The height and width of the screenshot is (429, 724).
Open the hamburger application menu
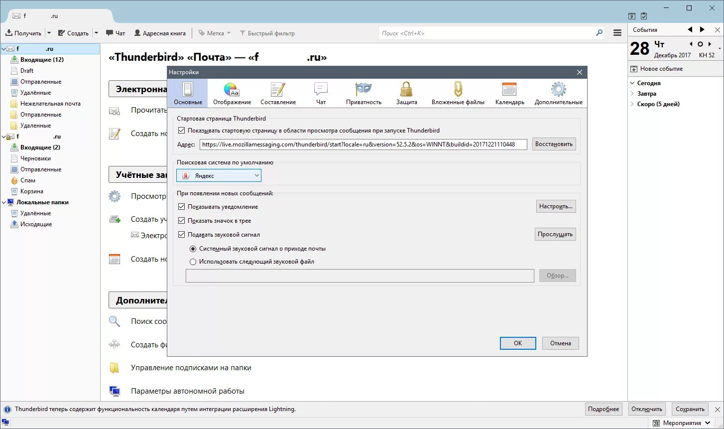tap(617, 33)
